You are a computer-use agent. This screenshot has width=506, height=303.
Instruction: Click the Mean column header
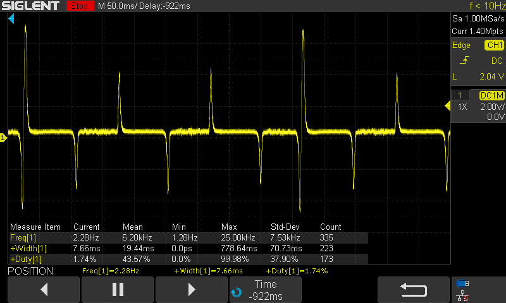click(x=133, y=227)
